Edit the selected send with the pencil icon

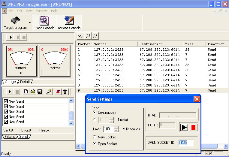49,92
